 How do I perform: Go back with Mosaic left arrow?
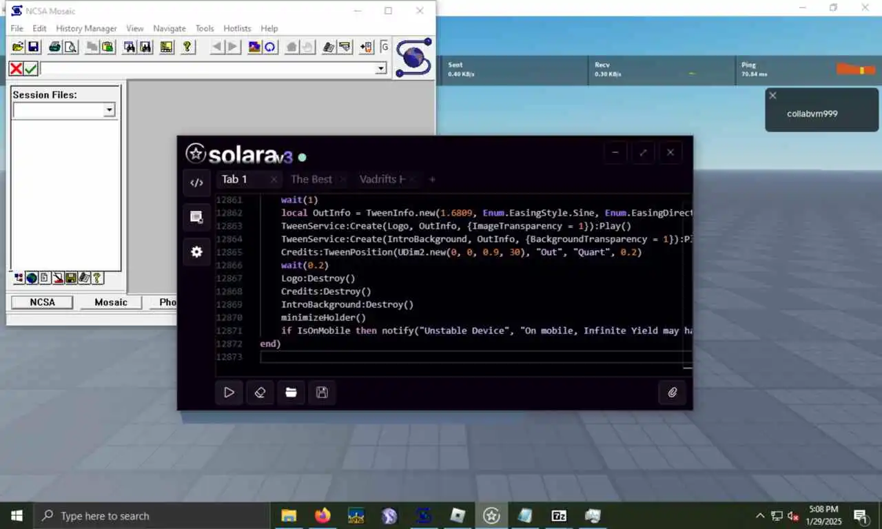[217, 47]
